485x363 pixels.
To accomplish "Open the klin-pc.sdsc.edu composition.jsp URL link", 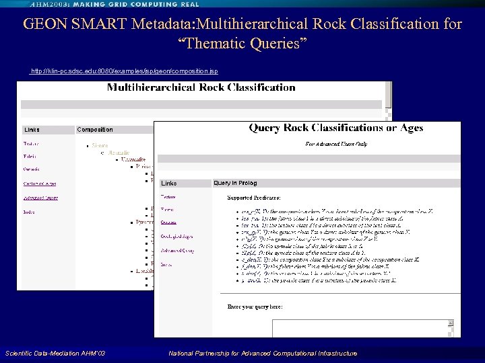I will coord(124,71).
